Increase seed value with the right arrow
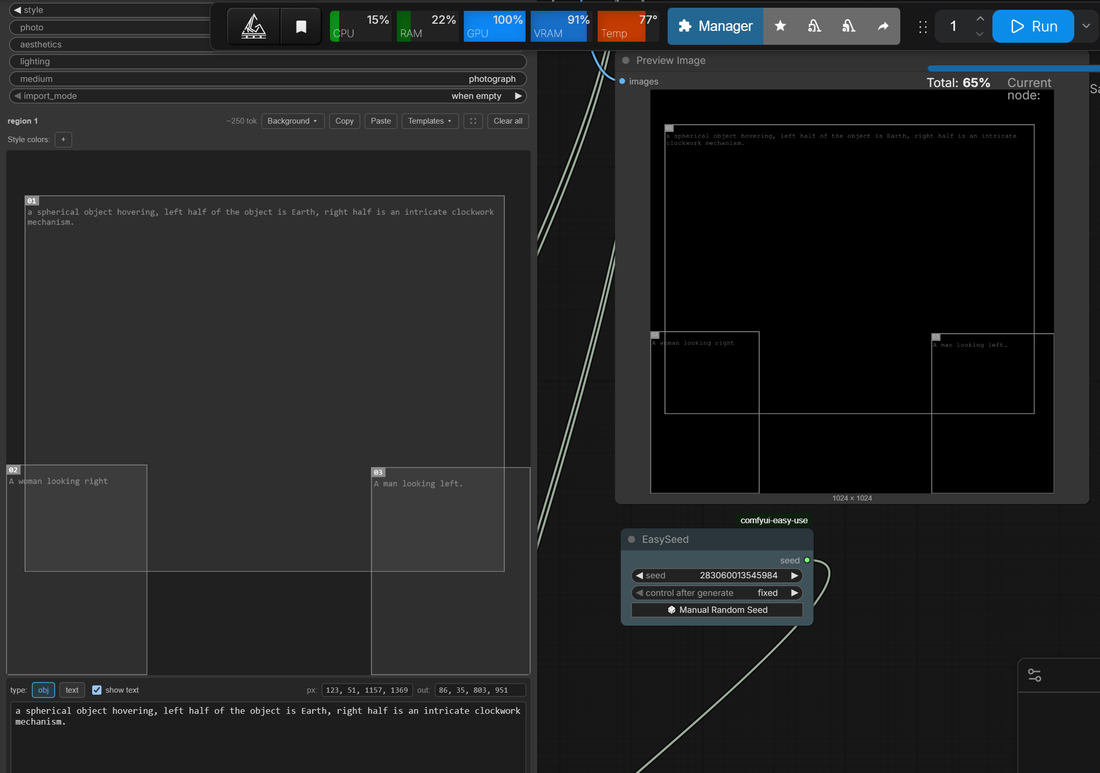Viewport: 1100px width, 773px height. tap(795, 575)
